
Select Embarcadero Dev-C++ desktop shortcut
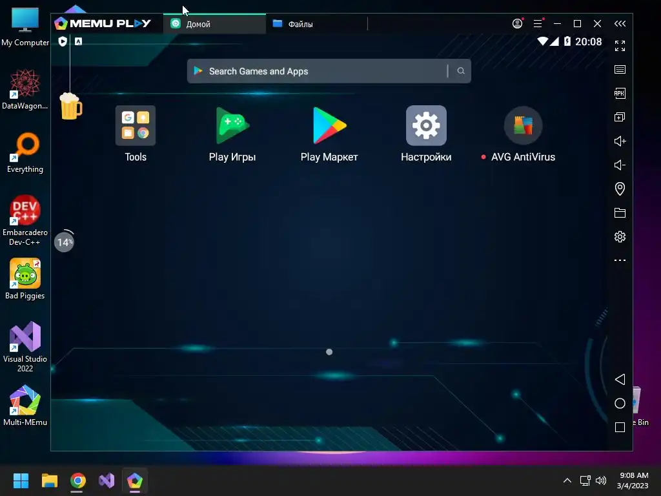click(x=25, y=220)
